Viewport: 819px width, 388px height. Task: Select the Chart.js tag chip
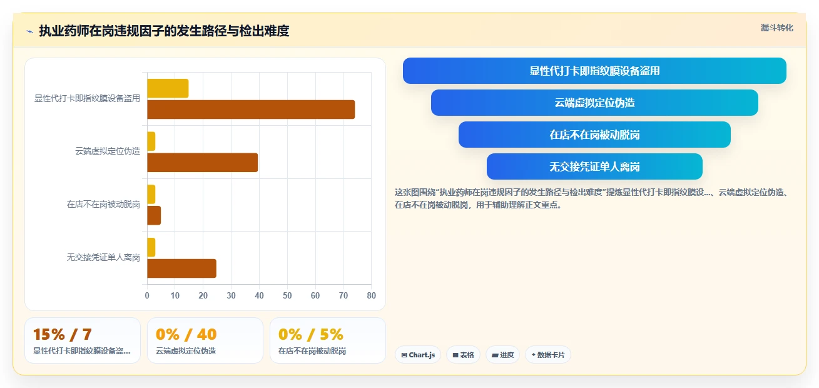point(418,355)
